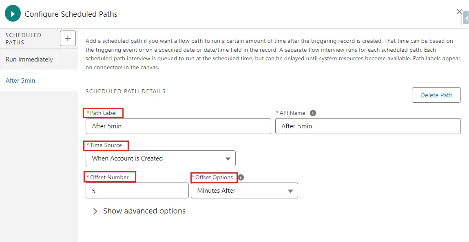Image resolution: width=469 pixels, height=242 pixels.
Task: Click the green flow play icon
Action: [x=13, y=14]
